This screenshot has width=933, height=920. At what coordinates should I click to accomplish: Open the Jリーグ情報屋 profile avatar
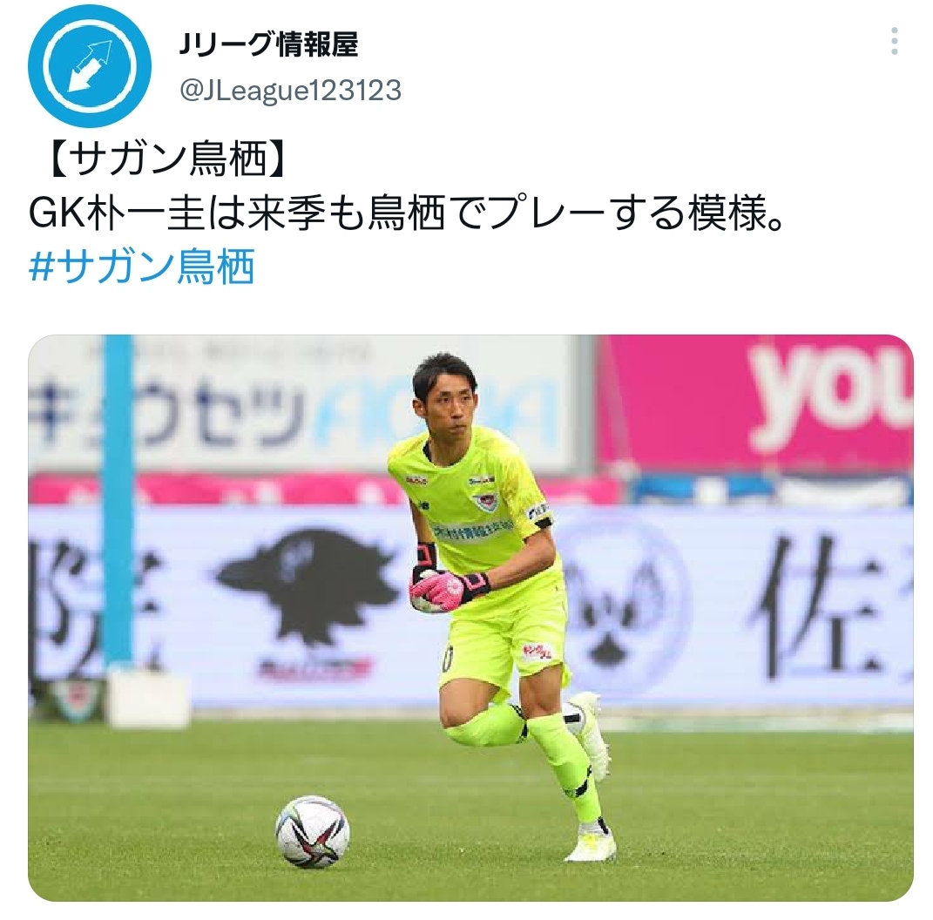coord(90,66)
